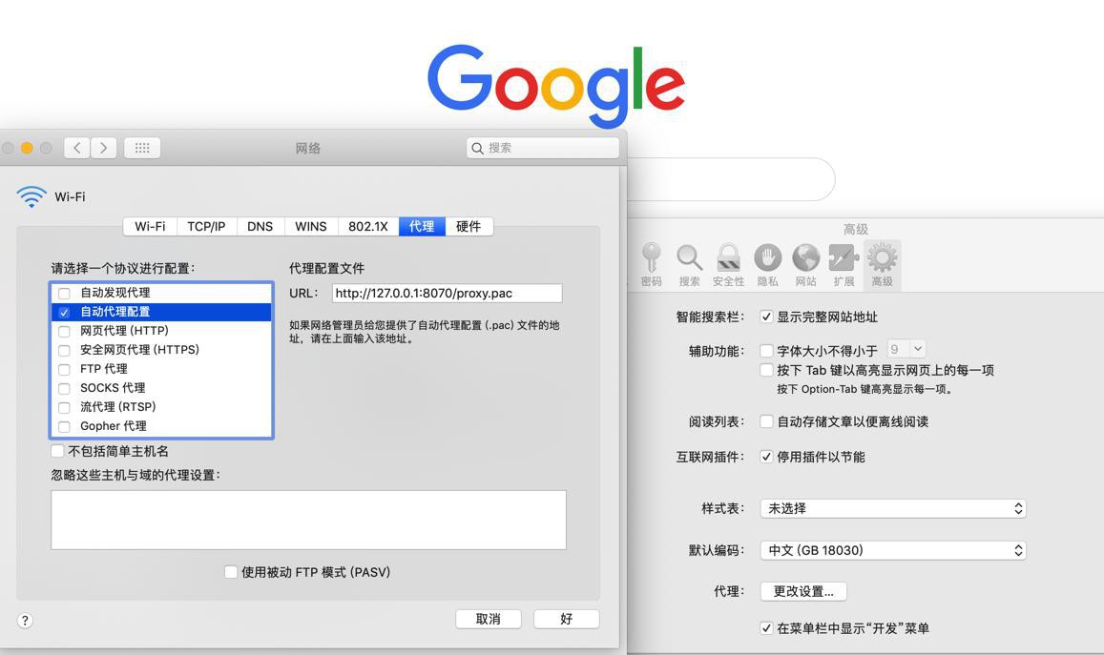Viewport: 1104px width, 655px height.
Task: Select the 代理 tab
Action: (422, 227)
